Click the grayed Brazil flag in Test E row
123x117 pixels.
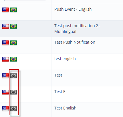click(14, 92)
